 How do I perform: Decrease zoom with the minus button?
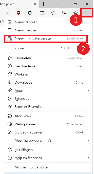pos(54,48)
